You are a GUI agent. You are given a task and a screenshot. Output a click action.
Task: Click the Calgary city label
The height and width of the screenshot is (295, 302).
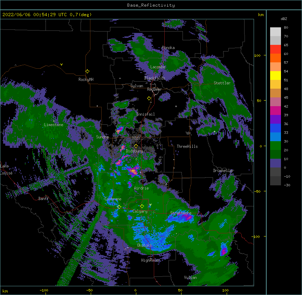(140, 211)
